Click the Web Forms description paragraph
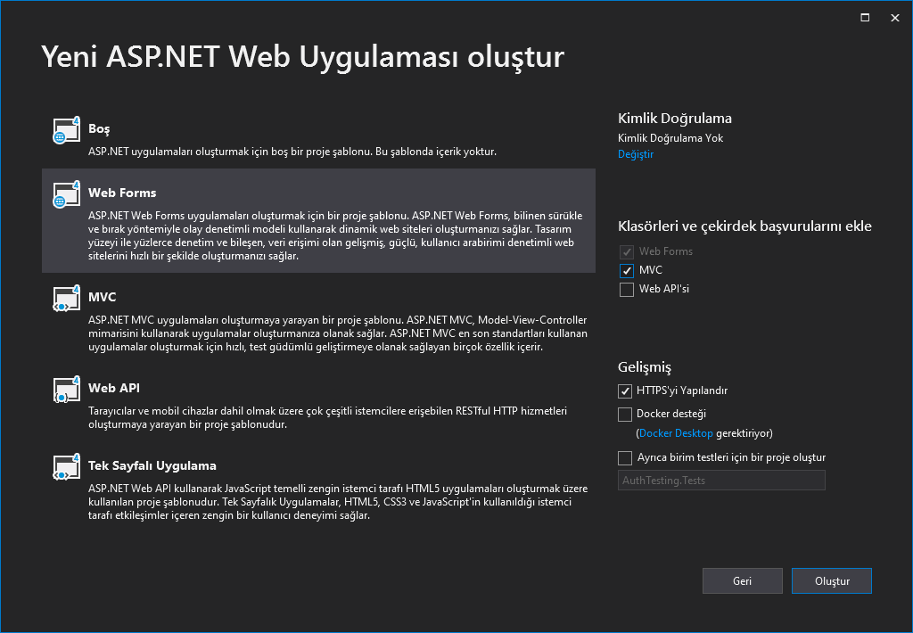Screen dimensions: 913x633 335,235
